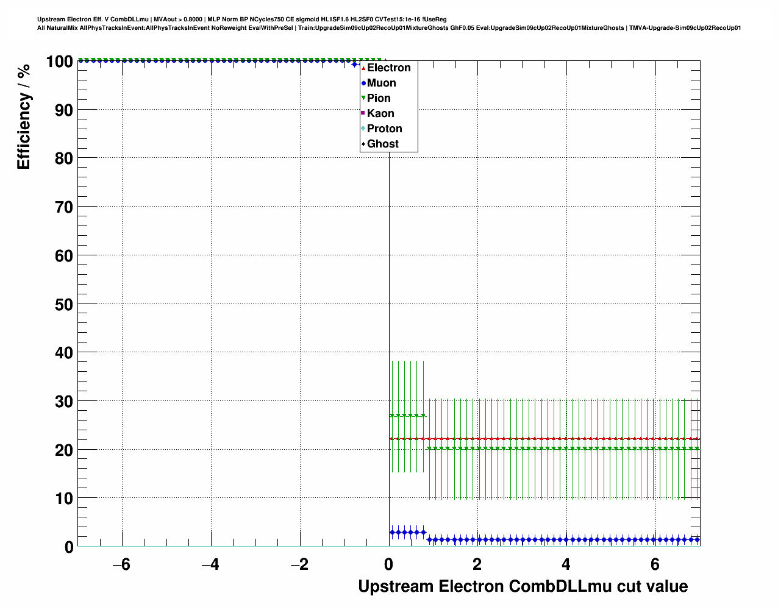Click the cyan cross Proton marker in legend

(x=363, y=129)
